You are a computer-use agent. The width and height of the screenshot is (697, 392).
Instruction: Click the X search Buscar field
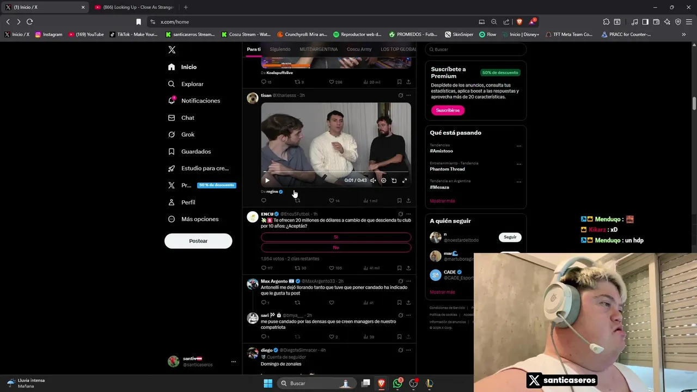[475, 49]
